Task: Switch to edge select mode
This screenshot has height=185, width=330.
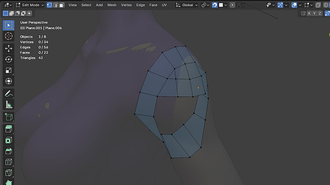Action: (55, 5)
